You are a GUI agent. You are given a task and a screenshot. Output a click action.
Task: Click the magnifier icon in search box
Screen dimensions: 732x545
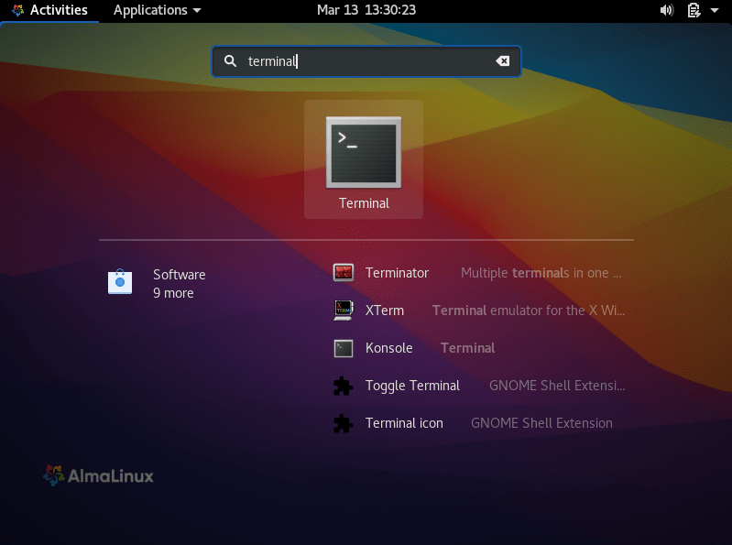click(230, 61)
